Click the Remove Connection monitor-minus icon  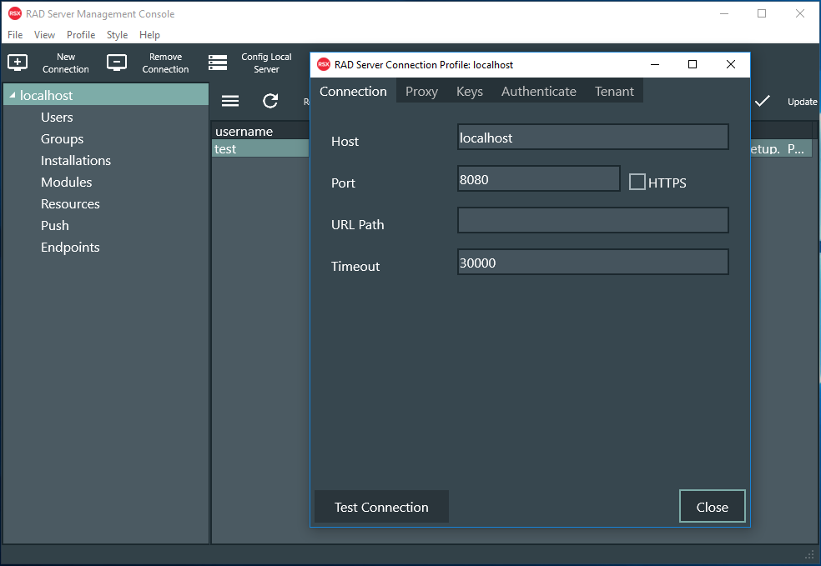[x=117, y=63]
